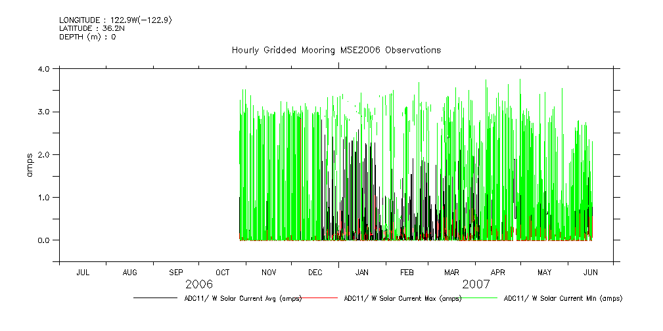
Task: Select the OCT month label on the time axis
Action: pos(223,272)
